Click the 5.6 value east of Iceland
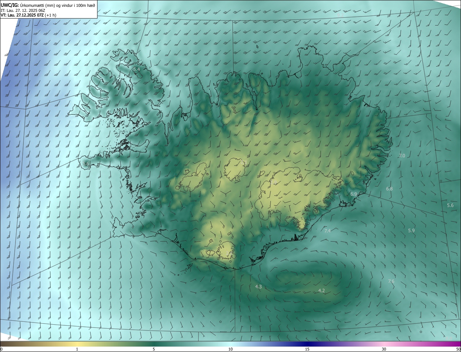 [x=450, y=205]
